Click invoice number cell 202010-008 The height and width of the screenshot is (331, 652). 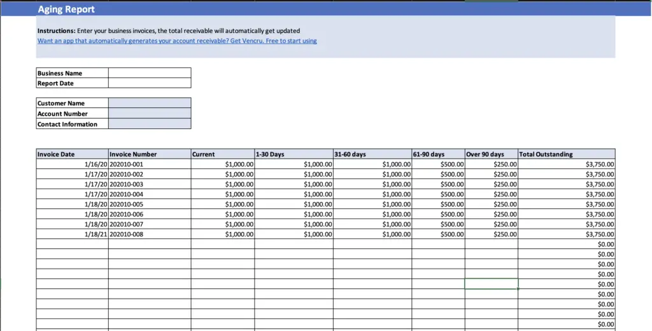click(x=150, y=234)
